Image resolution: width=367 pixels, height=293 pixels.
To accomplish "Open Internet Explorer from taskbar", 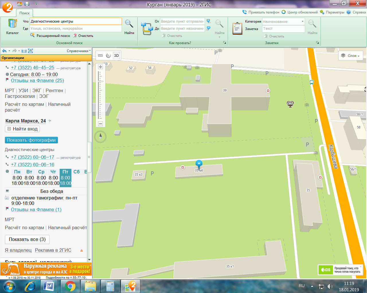I will [x=30, y=286].
